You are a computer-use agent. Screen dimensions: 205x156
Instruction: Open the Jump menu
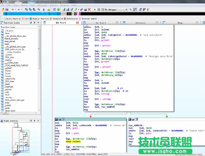coord(16,5)
